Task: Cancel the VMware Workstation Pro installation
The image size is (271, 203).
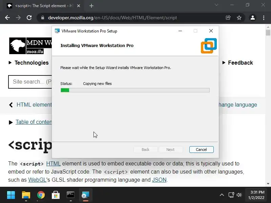Action: tap(201, 150)
